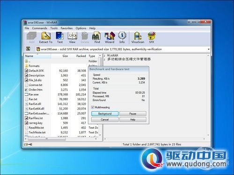The image size is (234, 175).
Task: Click the benchmark dialog title bar
Action: pyautogui.click(x=118, y=69)
